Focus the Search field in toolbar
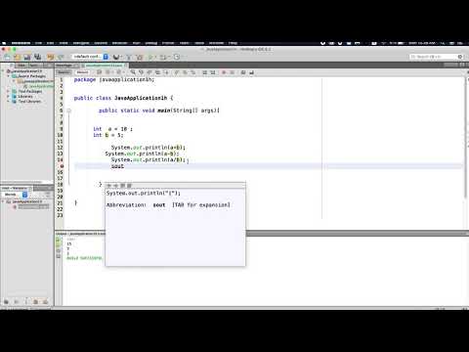Image resolution: width=469 pixels, height=352 pixels. pyautogui.click(x=437, y=57)
